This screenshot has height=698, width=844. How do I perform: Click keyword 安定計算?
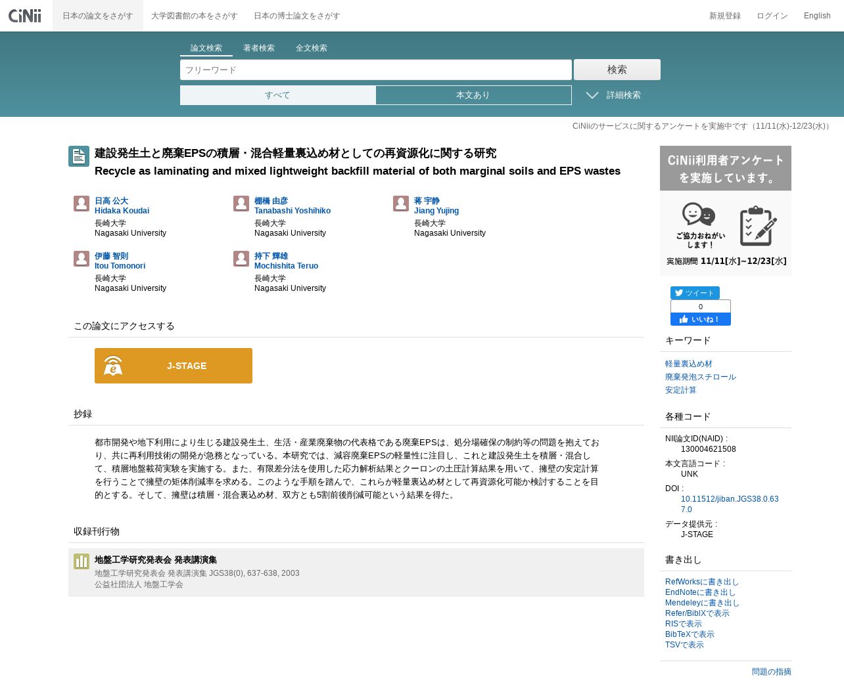[680, 390]
